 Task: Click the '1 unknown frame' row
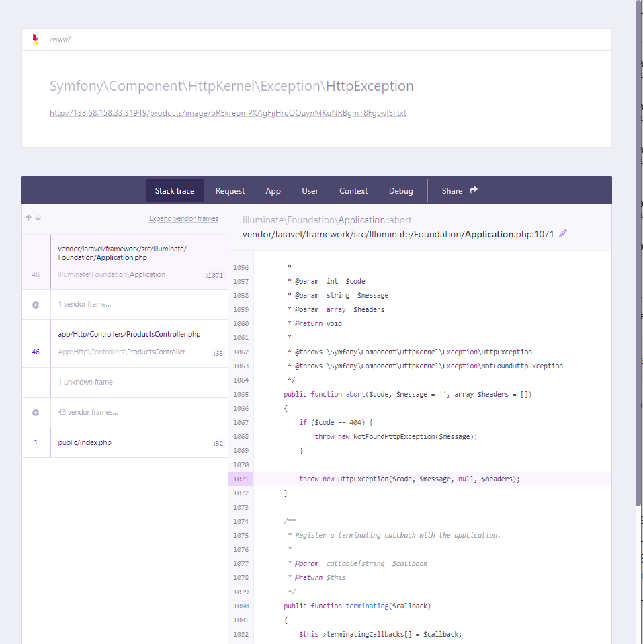125,383
